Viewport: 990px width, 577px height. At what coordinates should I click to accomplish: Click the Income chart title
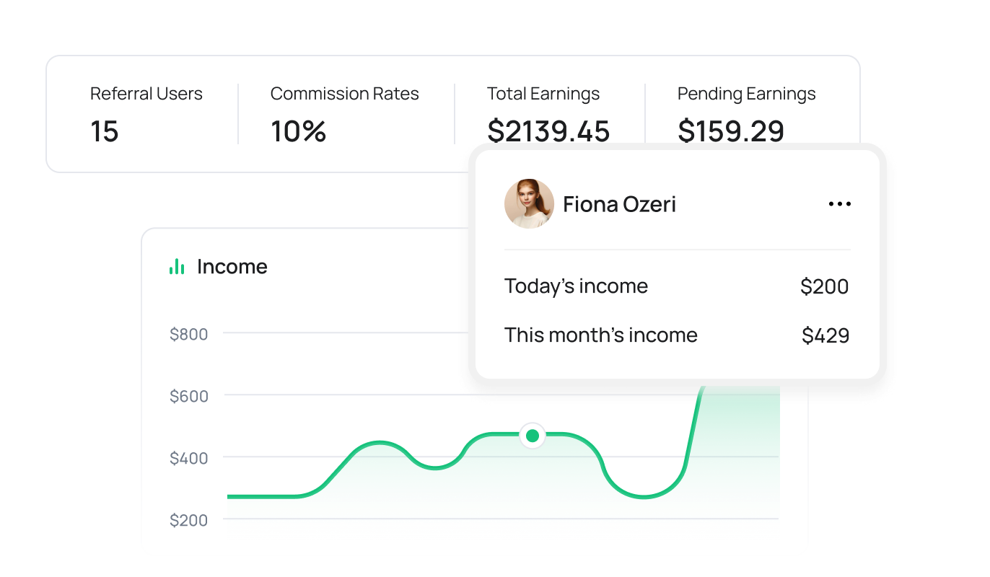[232, 267]
